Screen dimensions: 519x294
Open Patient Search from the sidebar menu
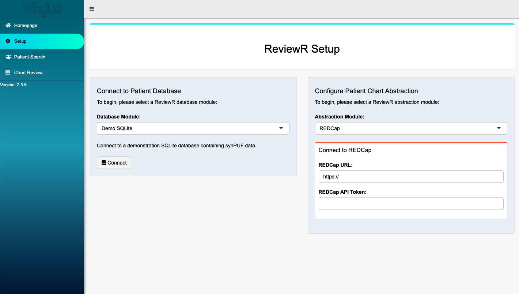[x=29, y=57]
